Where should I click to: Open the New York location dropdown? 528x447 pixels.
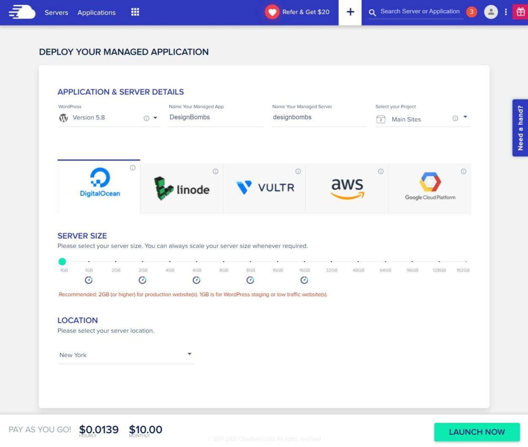[x=189, y=354]
